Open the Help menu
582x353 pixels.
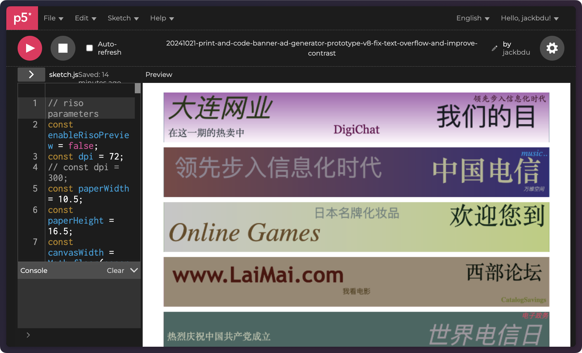[x=162, y=18]
